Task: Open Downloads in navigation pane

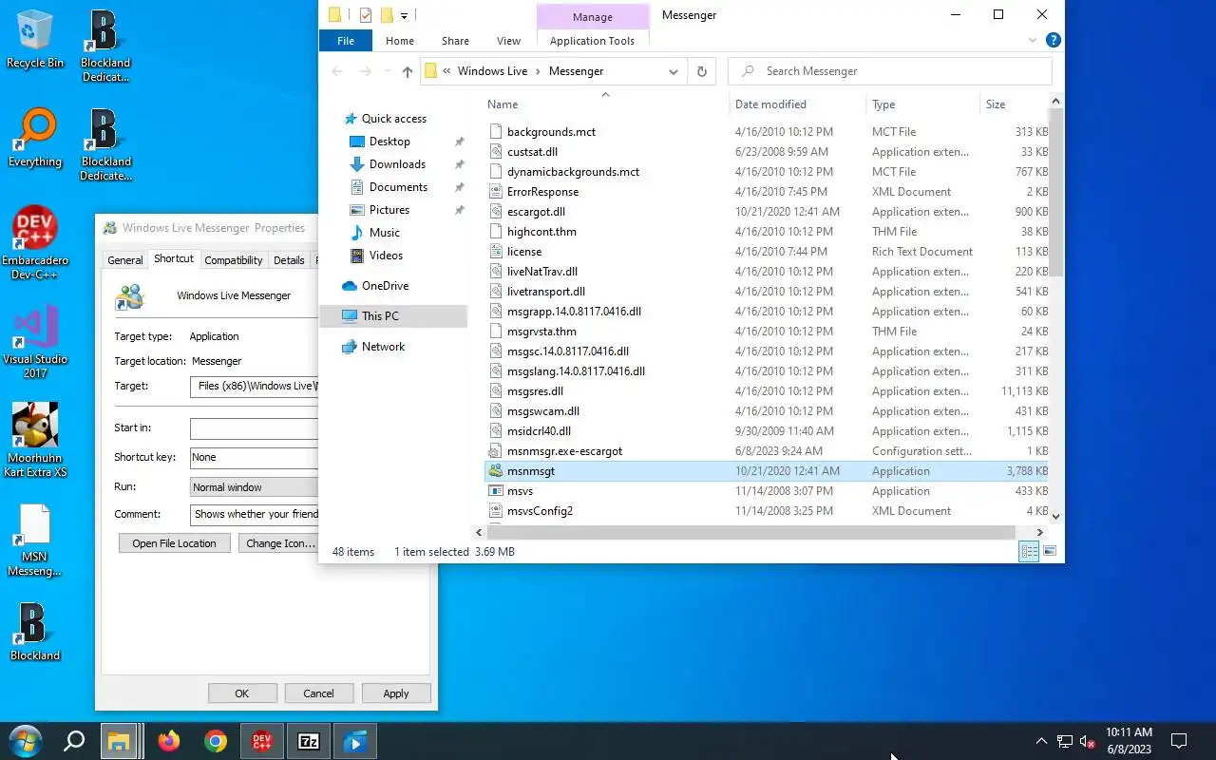Action: click(397, 164)
